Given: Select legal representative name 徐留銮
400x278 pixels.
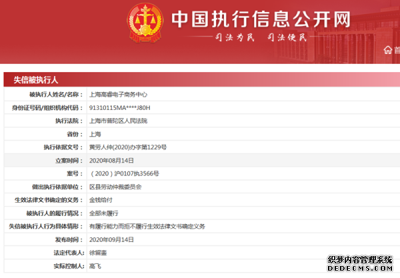Looking at the screenshot, I should click(x=98, y=253).
